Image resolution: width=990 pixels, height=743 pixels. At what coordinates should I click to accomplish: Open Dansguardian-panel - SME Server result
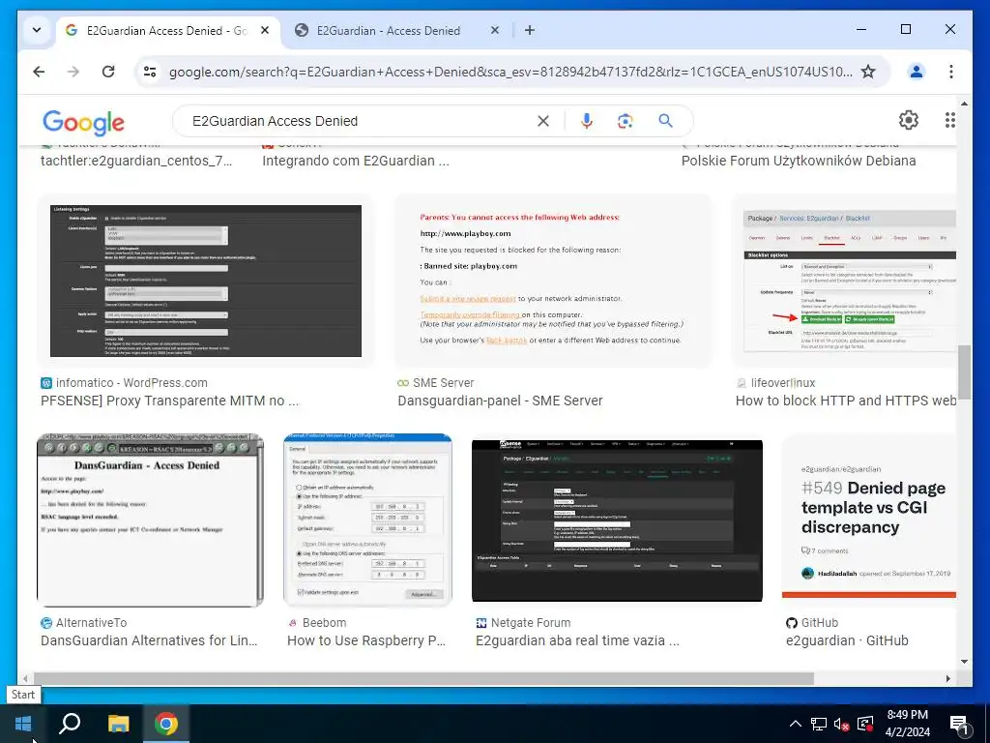pos(500,401)
